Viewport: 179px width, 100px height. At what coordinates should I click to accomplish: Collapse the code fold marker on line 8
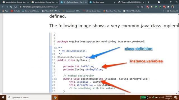[x=56, y=48]
